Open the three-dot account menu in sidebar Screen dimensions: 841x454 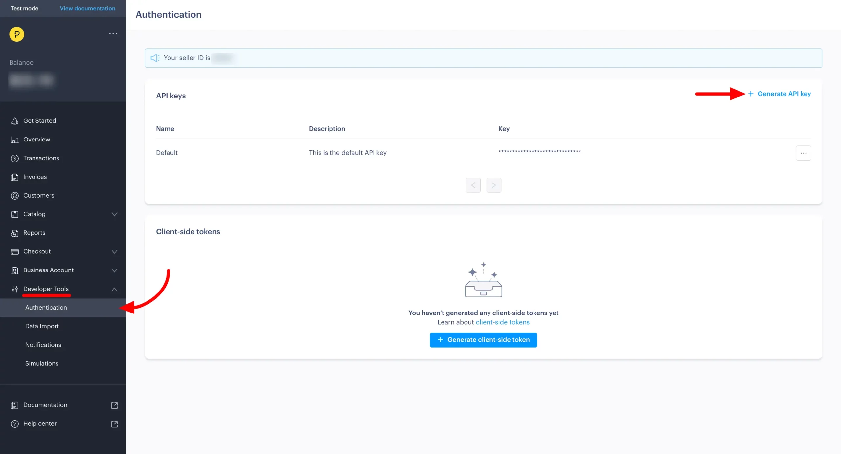coord(113,34)
